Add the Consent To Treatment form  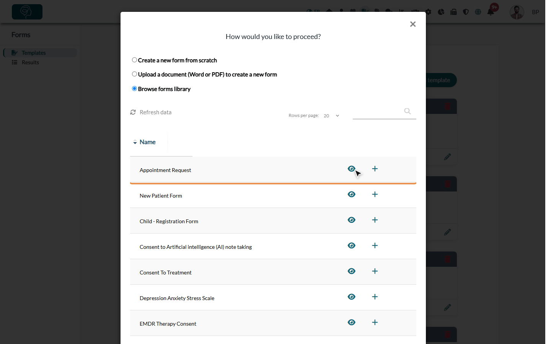375,271
